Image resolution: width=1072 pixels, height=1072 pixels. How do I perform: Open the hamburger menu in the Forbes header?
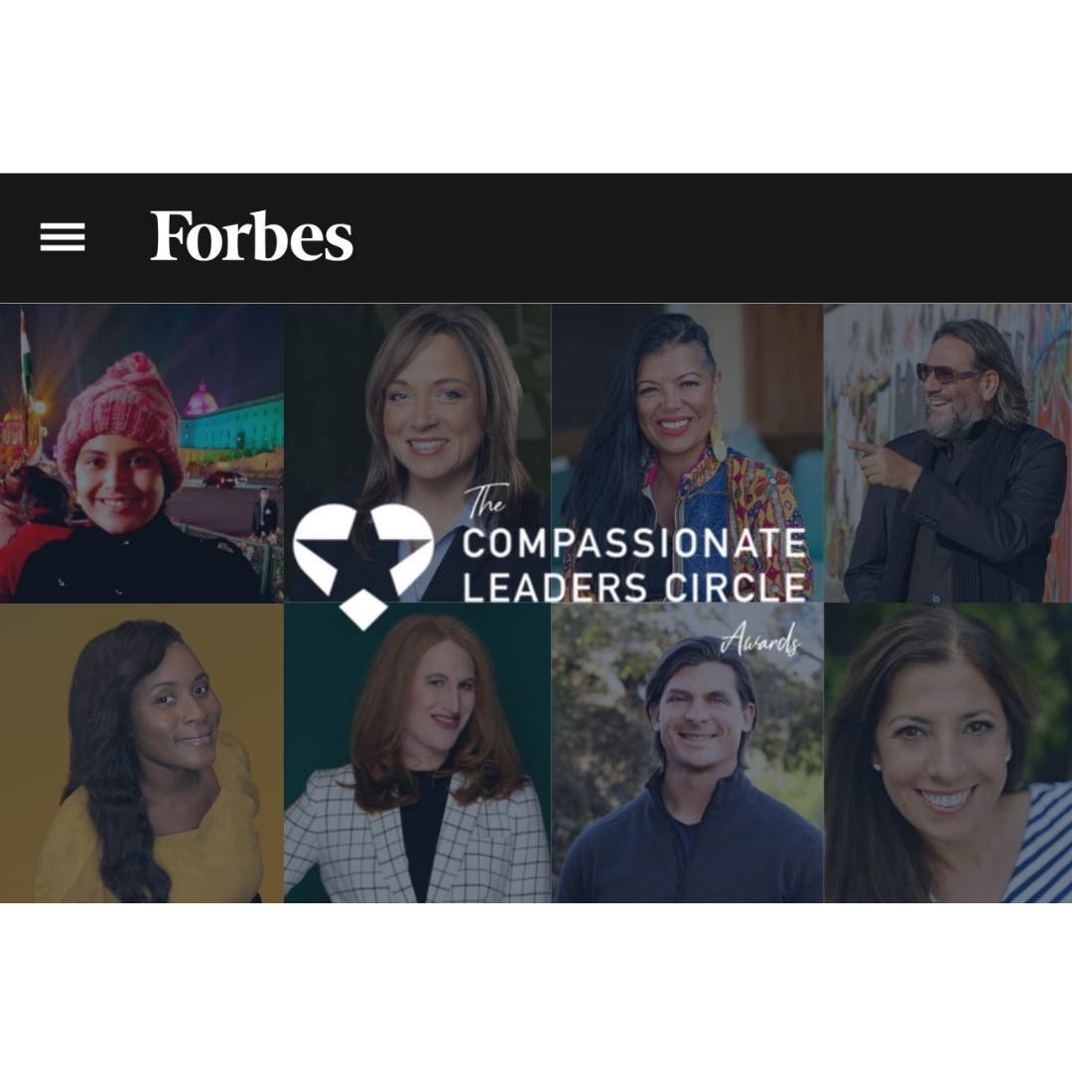coord(63,237)
